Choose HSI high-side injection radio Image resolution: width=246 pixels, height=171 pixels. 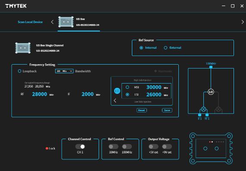tap(128, 87)
